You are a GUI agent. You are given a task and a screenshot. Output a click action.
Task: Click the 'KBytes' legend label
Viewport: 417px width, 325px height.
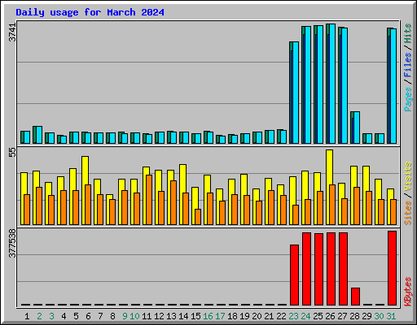[x=408, y=292]
